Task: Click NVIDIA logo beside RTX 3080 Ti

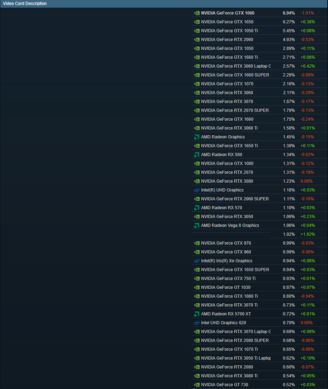Action: (197, 376)
